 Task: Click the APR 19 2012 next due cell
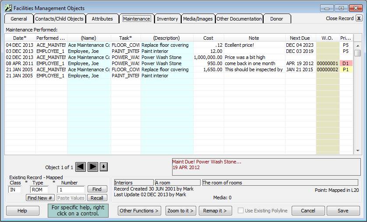tap(300, 63)
